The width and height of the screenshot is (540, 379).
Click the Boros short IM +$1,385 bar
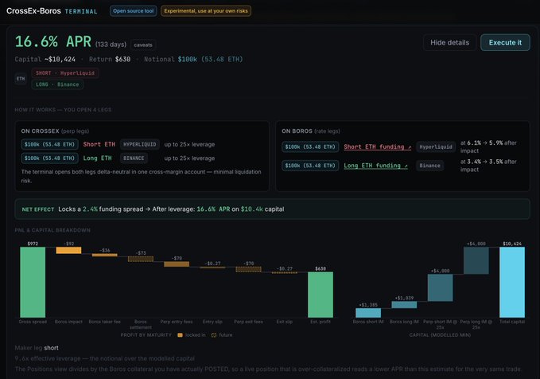click(368, 313)
